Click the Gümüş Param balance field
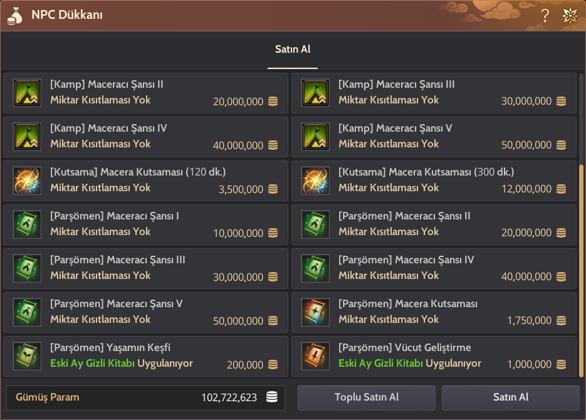This screenshot has width=586, height=420. click(145, 397)
